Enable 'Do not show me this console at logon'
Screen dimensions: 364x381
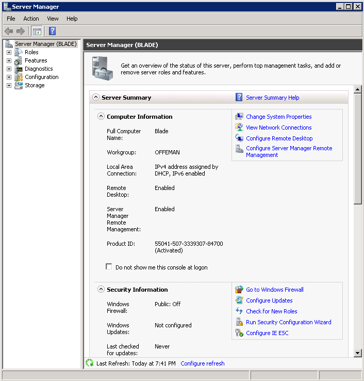click(x=109, y=266)
